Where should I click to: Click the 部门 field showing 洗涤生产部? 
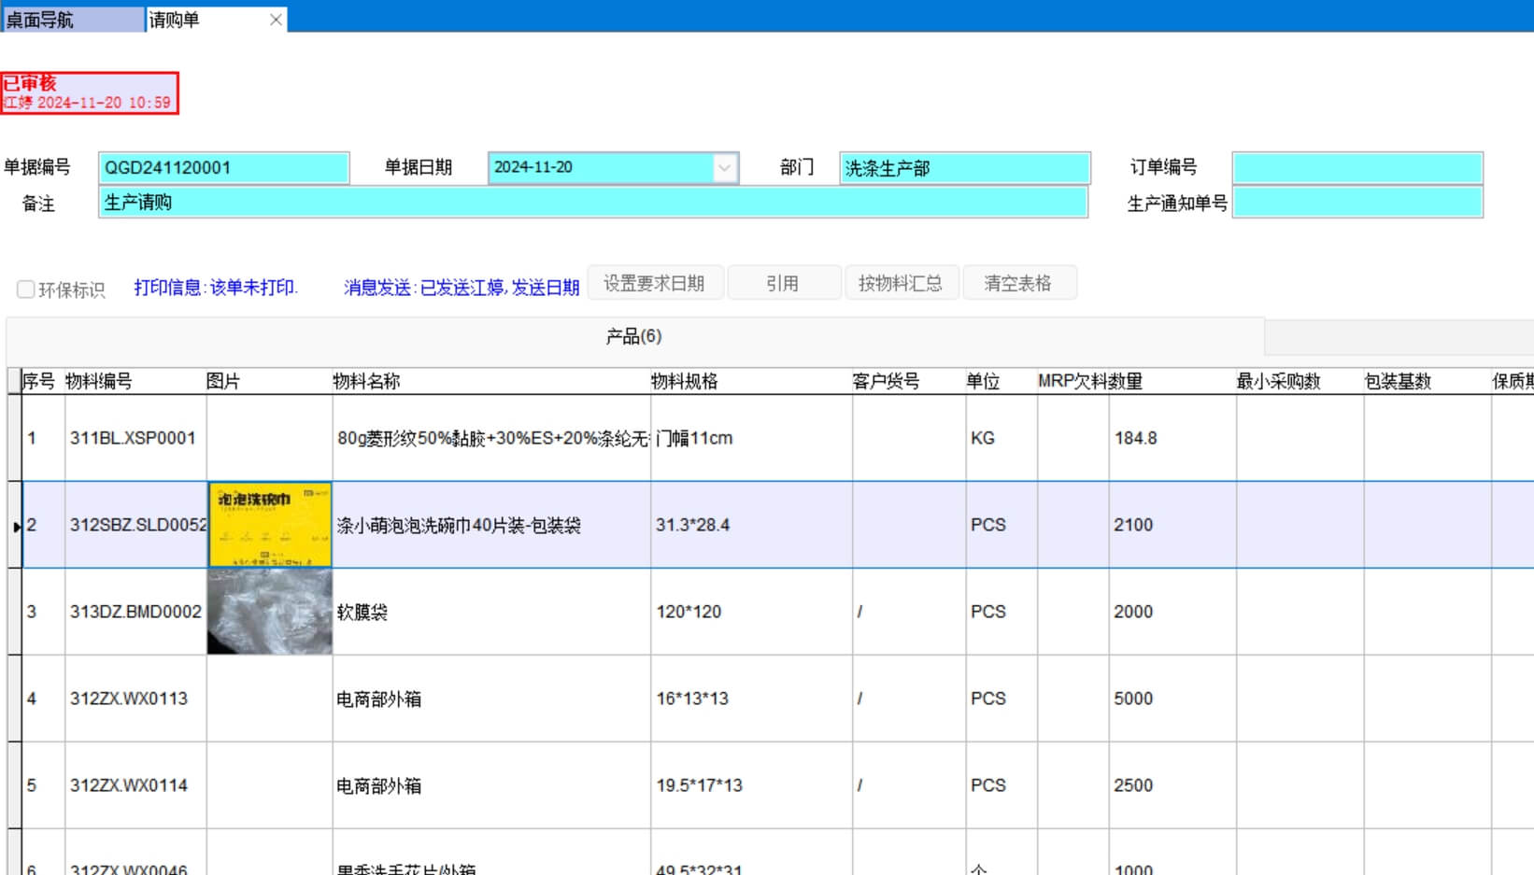pos(964,168)
